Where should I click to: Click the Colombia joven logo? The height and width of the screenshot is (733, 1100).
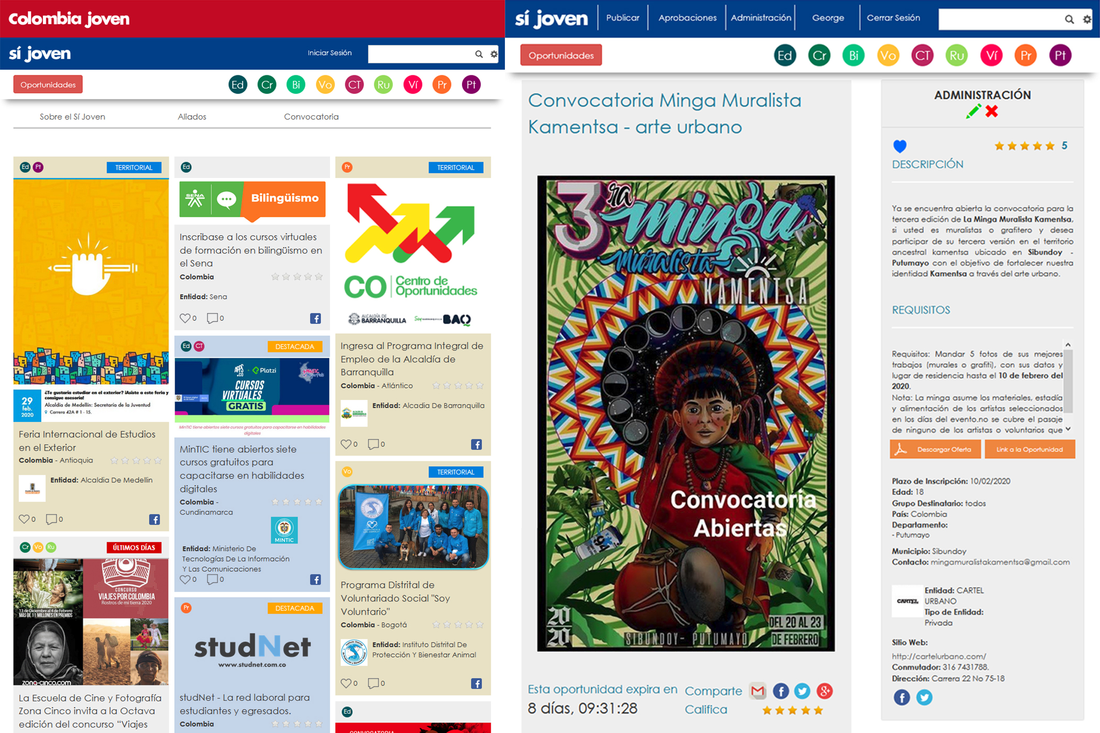69,19
